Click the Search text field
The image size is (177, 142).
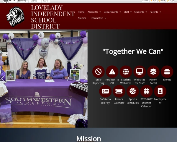35,1
